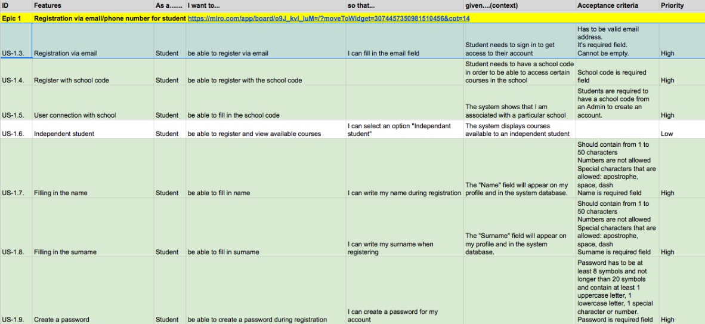The width and height of the screenshot is (705, 324).
Task: Select the 'Acceptance criteria' column header
Action: click(x=617, y=5)
